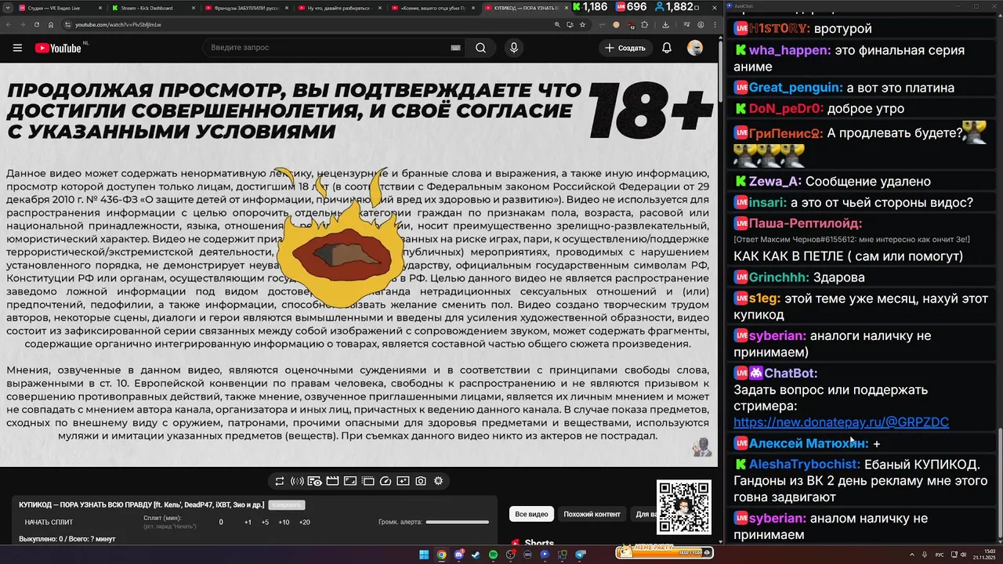This screenshot has width=1003, height=564.
Task: Click the picture enhancement icon in player toolbar
Action: coord(403,481)
